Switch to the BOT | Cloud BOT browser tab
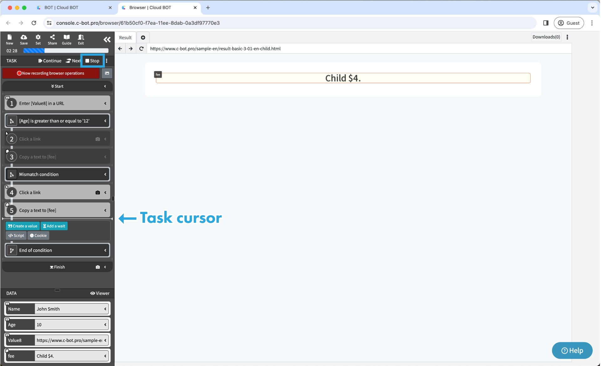601x366 pixels. click(61, 8)
